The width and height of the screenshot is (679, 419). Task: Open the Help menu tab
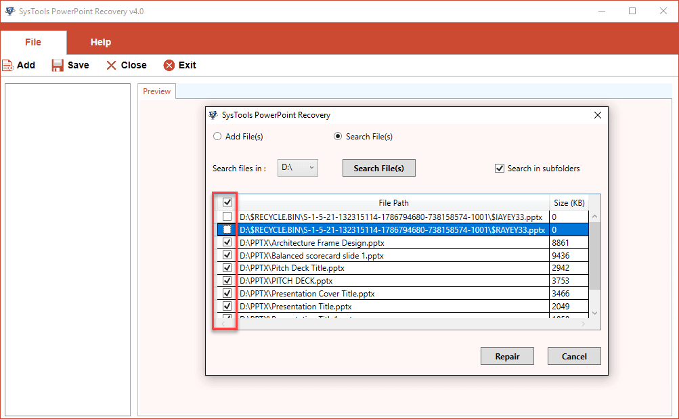(100, 42)
